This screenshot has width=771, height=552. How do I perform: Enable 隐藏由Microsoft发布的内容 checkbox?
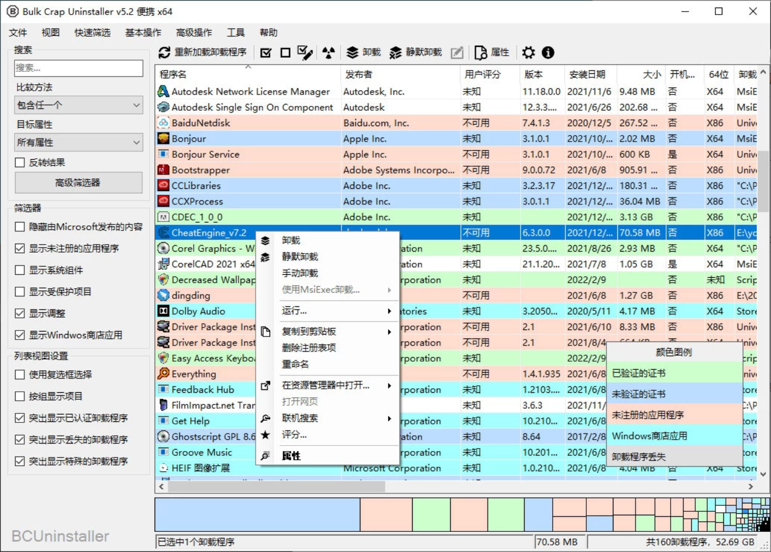tap(20, 227)
